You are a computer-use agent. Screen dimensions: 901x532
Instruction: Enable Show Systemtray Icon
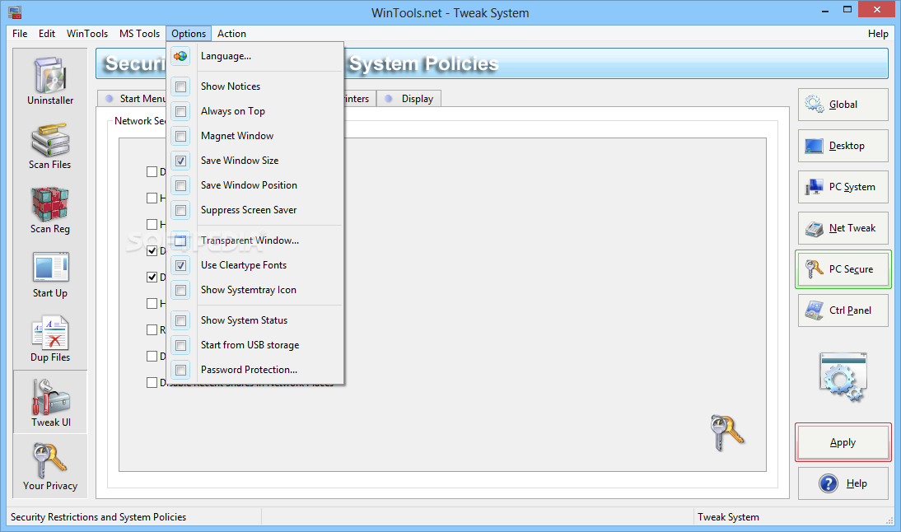coord(255,290)
